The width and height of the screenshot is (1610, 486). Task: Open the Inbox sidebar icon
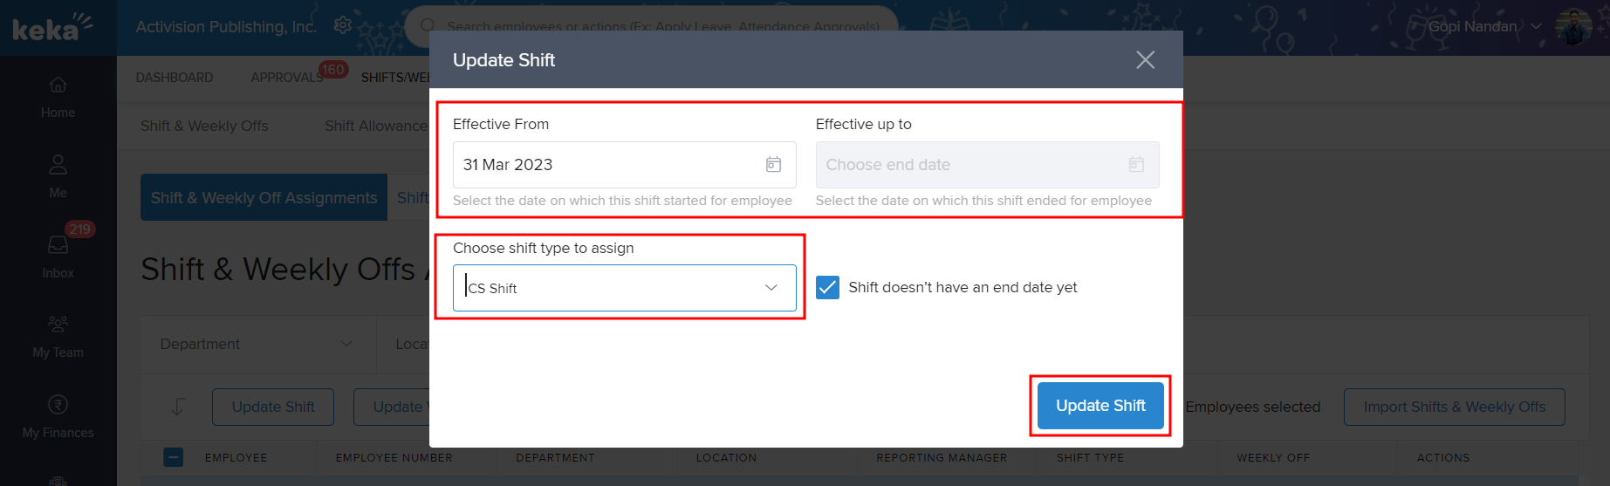click(58, 246)
